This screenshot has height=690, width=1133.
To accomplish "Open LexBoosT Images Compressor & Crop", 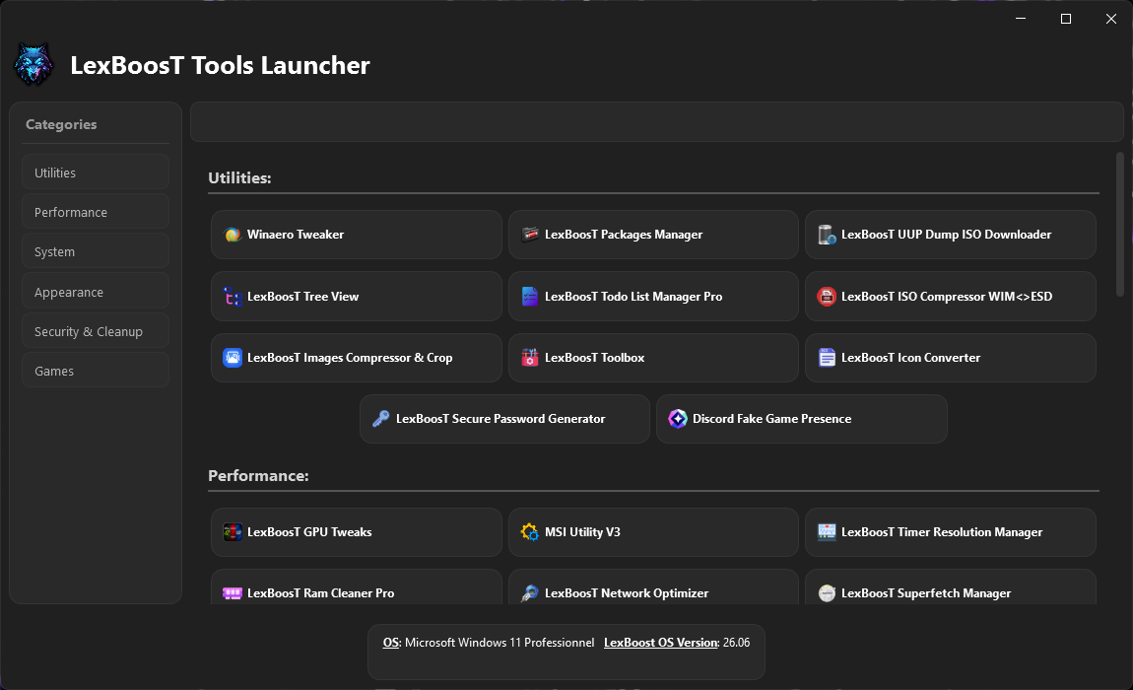I will [357, 357].
